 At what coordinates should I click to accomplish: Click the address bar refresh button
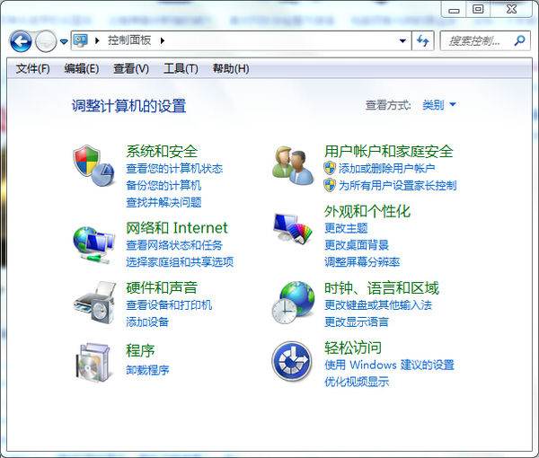(x=423, y=41)
